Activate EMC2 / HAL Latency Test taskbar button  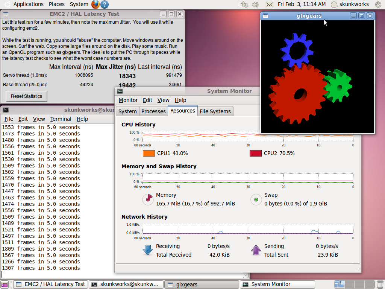[x=50, y=284]
